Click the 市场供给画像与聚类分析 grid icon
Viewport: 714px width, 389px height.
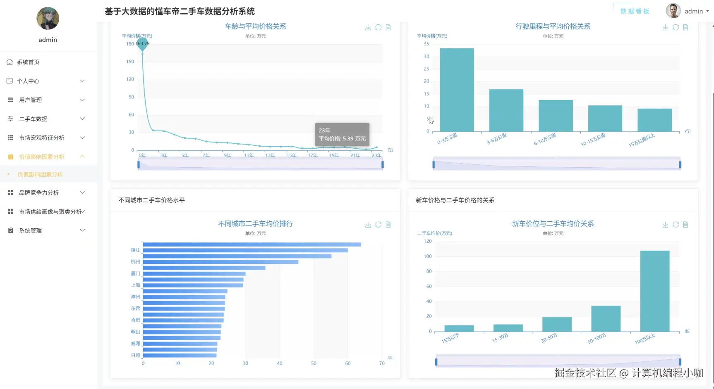click(x=11, y=211)
